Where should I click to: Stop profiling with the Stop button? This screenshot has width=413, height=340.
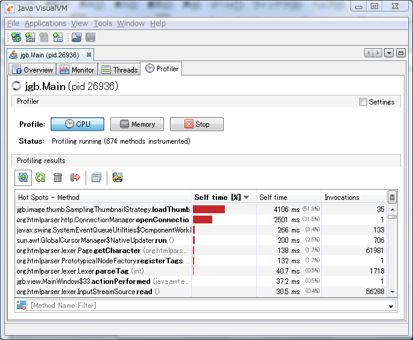tap(197, 124)
